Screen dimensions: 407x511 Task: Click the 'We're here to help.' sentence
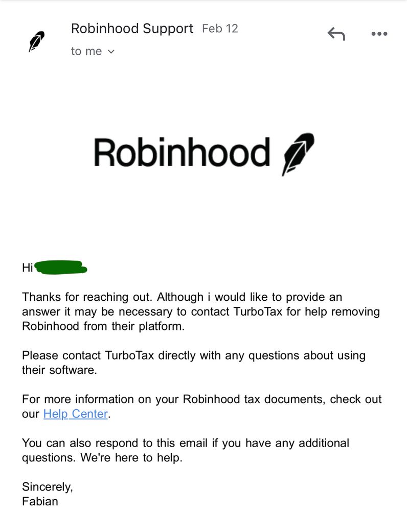(x=131, y=458)
